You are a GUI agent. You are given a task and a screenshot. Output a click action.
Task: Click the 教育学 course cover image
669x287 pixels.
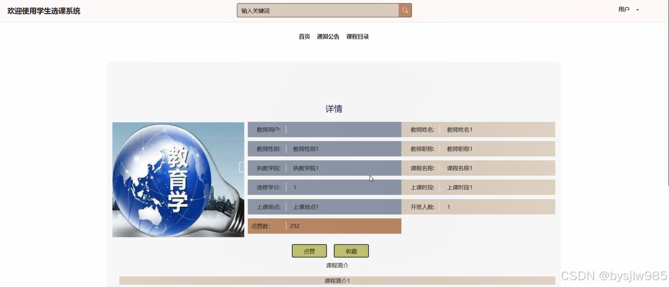(x=178, y=179)
